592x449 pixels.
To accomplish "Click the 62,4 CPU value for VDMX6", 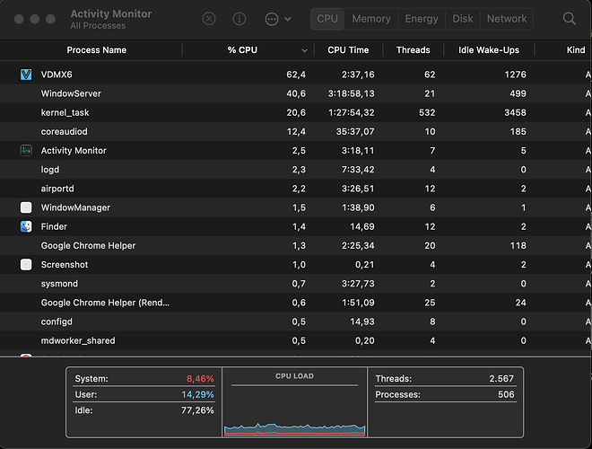I will click(x=296, y=75).
